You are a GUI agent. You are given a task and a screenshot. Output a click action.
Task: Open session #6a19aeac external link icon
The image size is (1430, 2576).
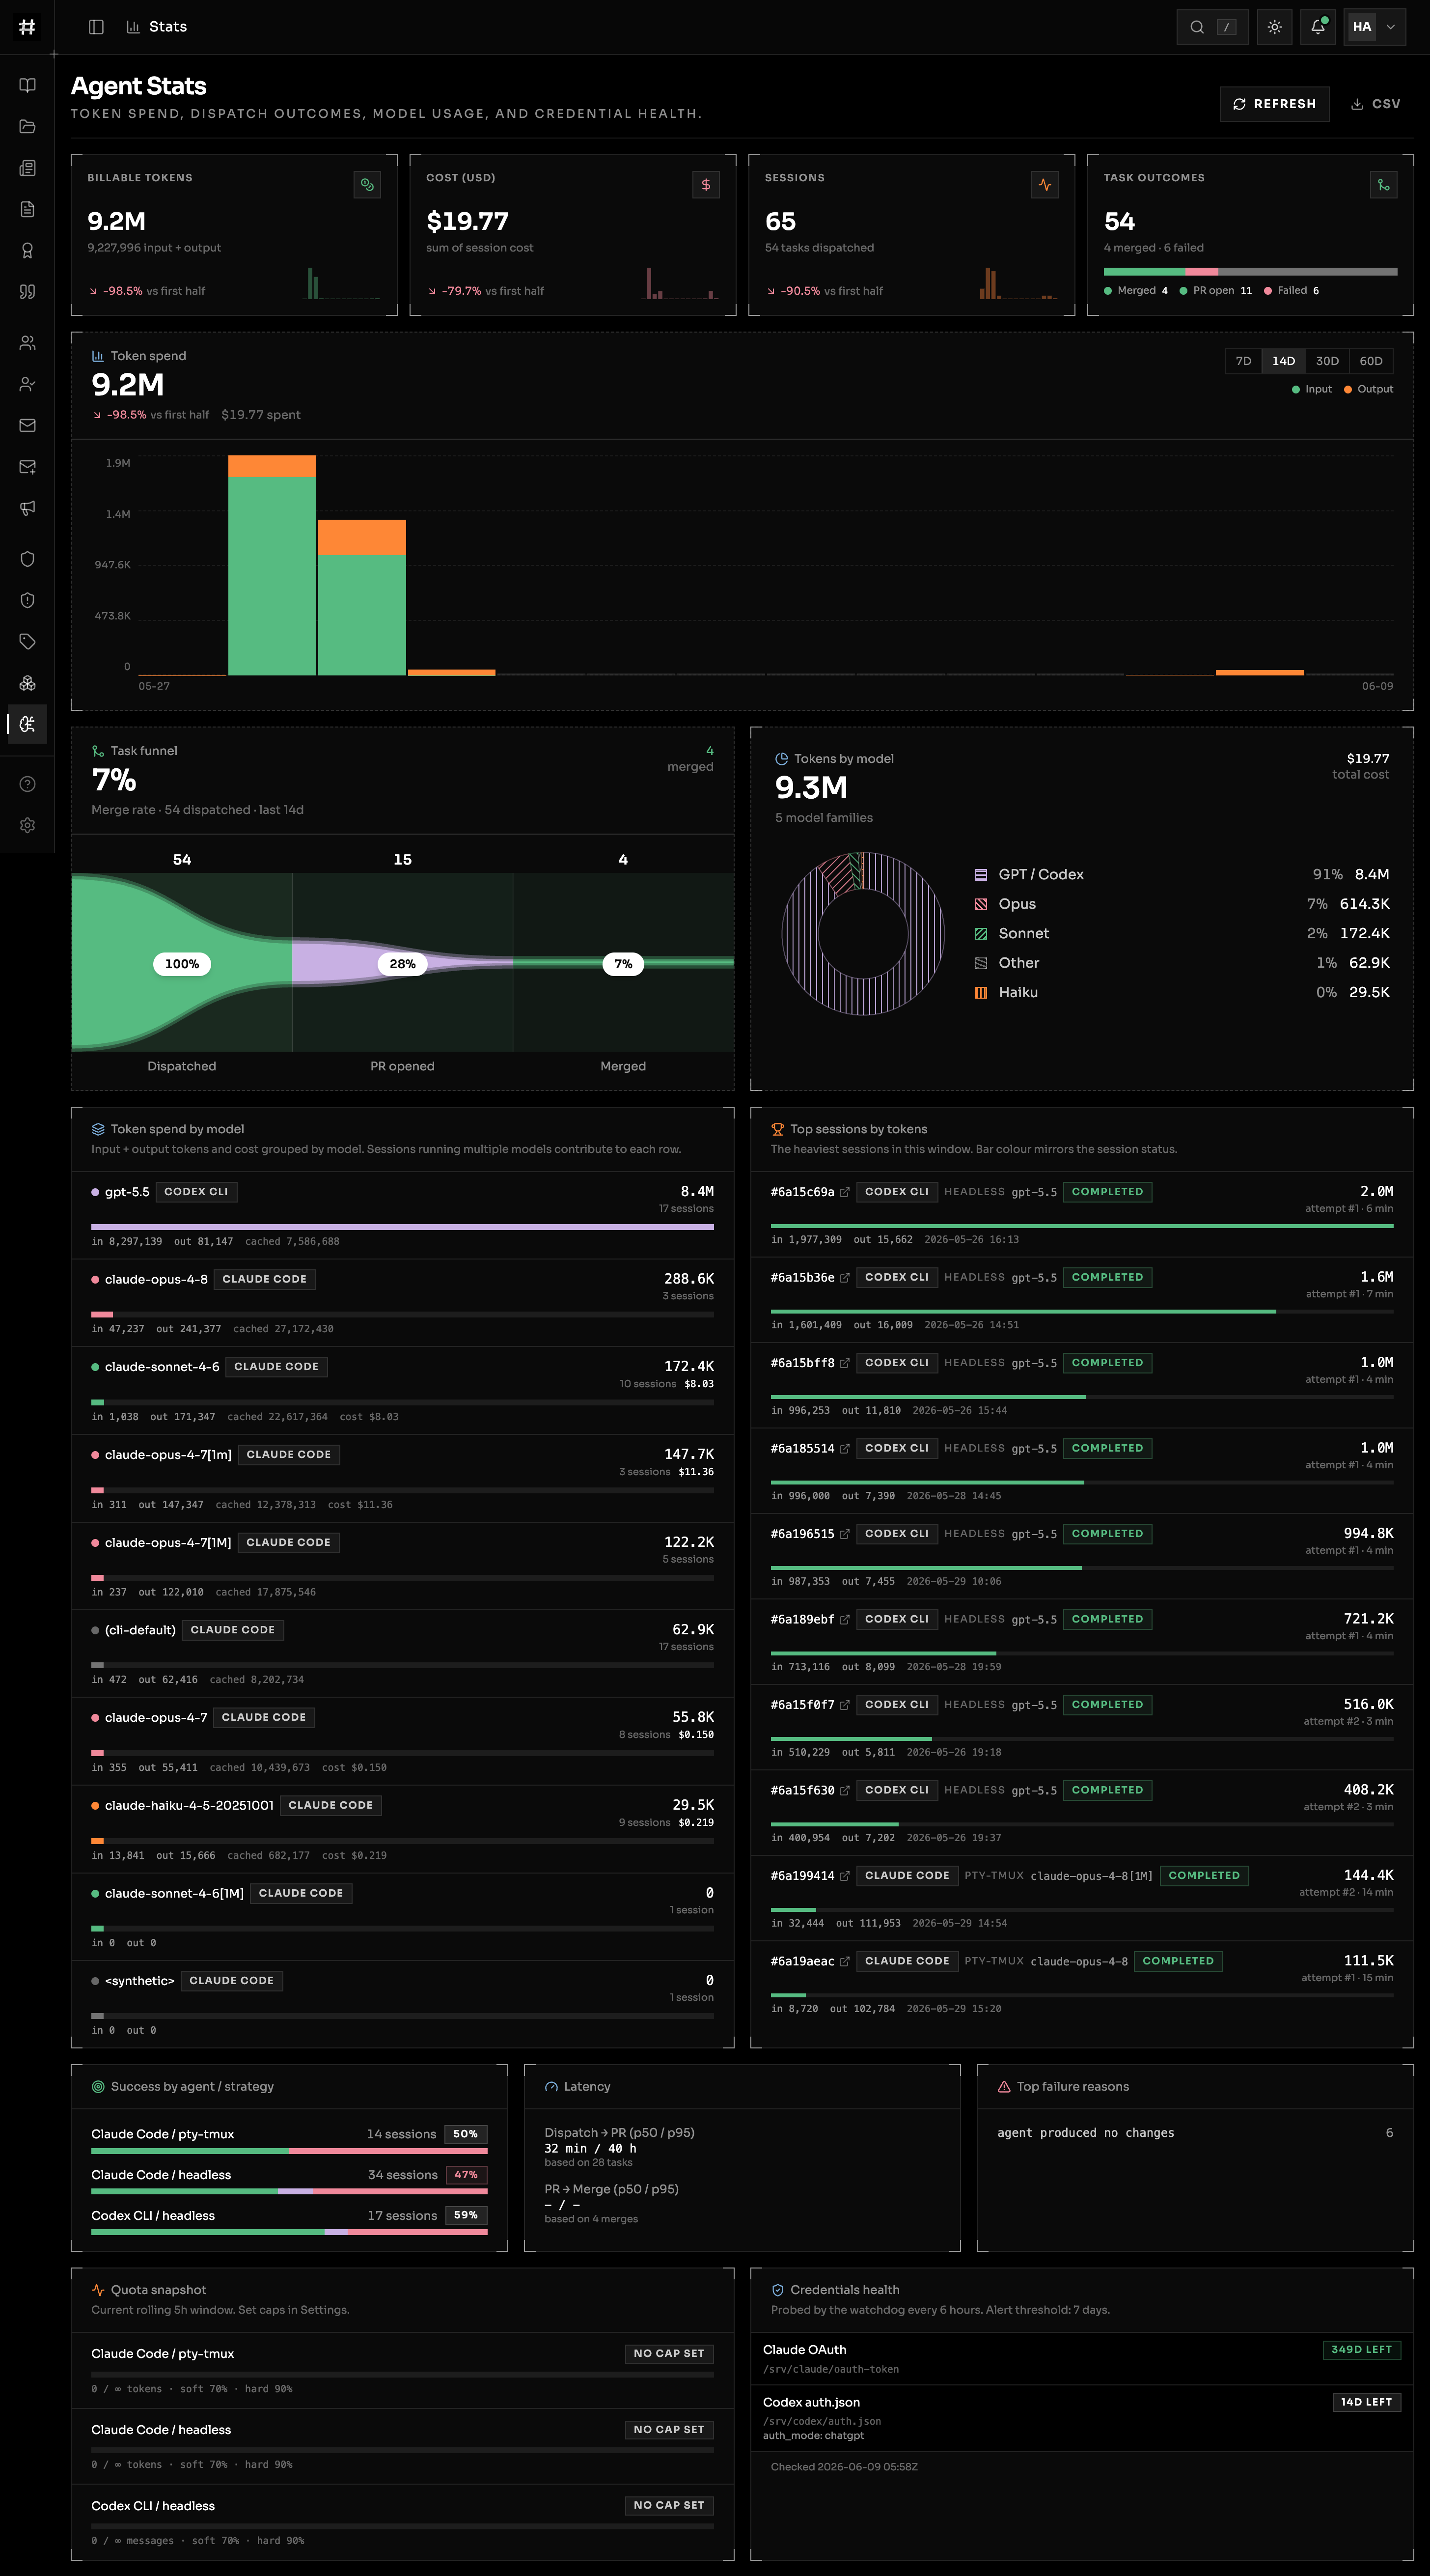tap(844, 1962)
